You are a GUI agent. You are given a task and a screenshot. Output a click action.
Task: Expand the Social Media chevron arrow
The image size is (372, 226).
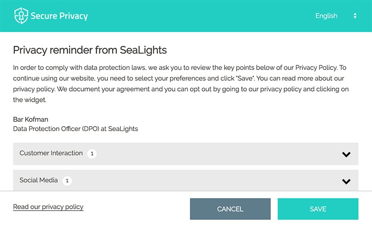coord(346,181)
